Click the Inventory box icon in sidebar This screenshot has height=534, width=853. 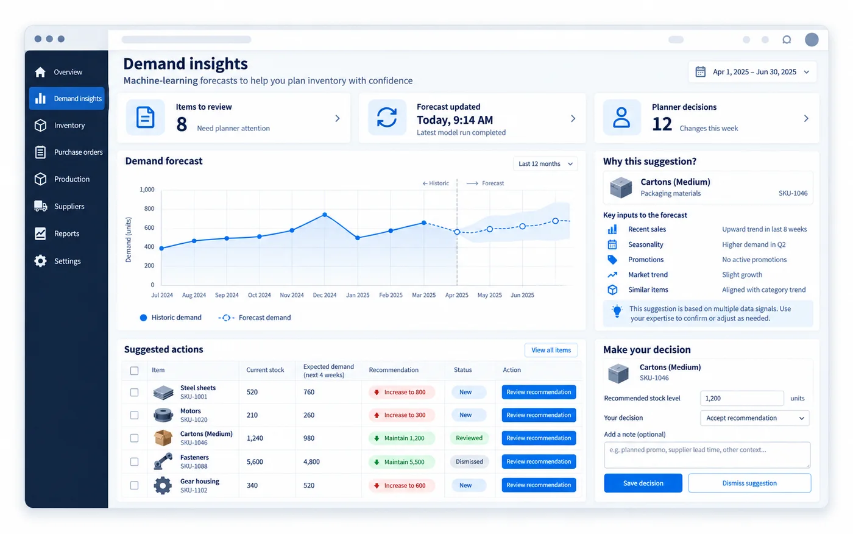pyautogui.click(x=40, y=126)
